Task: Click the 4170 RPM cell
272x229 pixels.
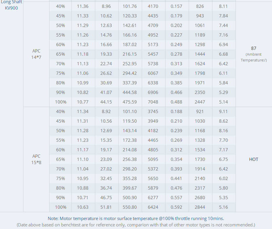Action: [x=153, y=6]
